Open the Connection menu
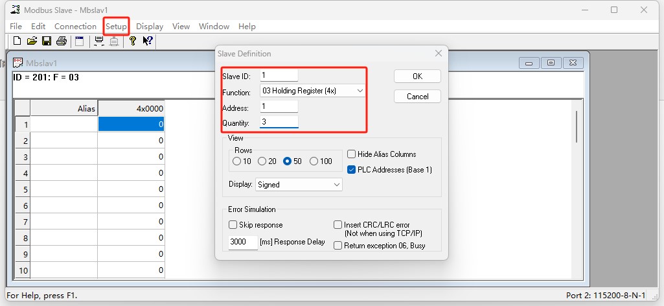The image size is (664, 306). click(x=75, y=27)
